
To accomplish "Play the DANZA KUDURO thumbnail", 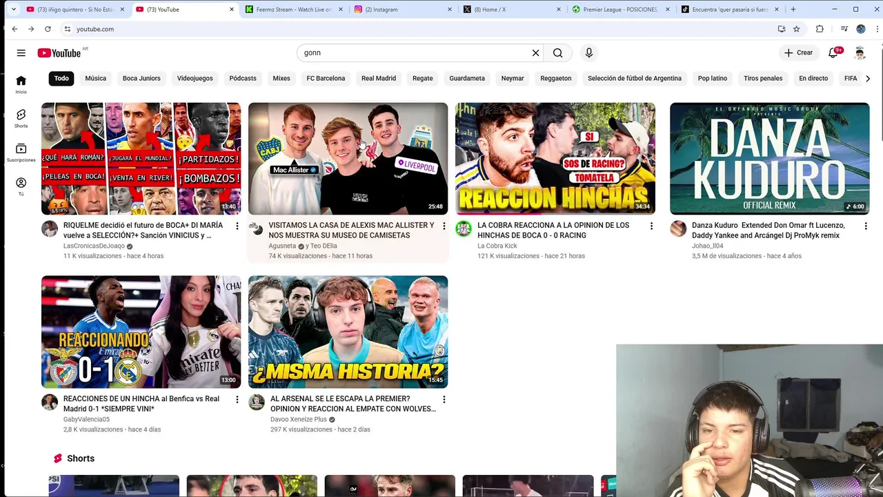I will pyautogui.click(x=769, y=159).
